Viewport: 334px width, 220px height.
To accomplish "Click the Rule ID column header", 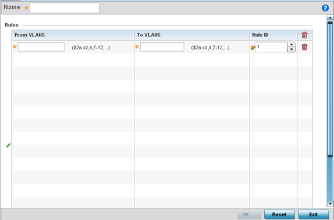I will coord(273,35).
